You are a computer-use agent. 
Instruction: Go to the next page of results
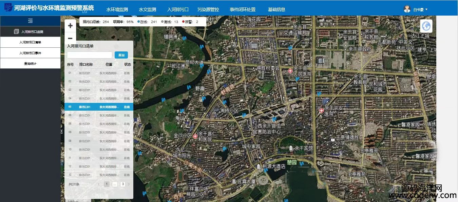[129, 184]
